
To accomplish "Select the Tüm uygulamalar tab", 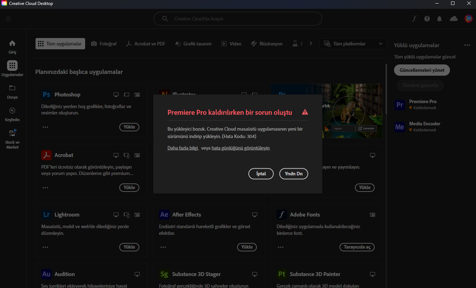I will coord(60,44).
